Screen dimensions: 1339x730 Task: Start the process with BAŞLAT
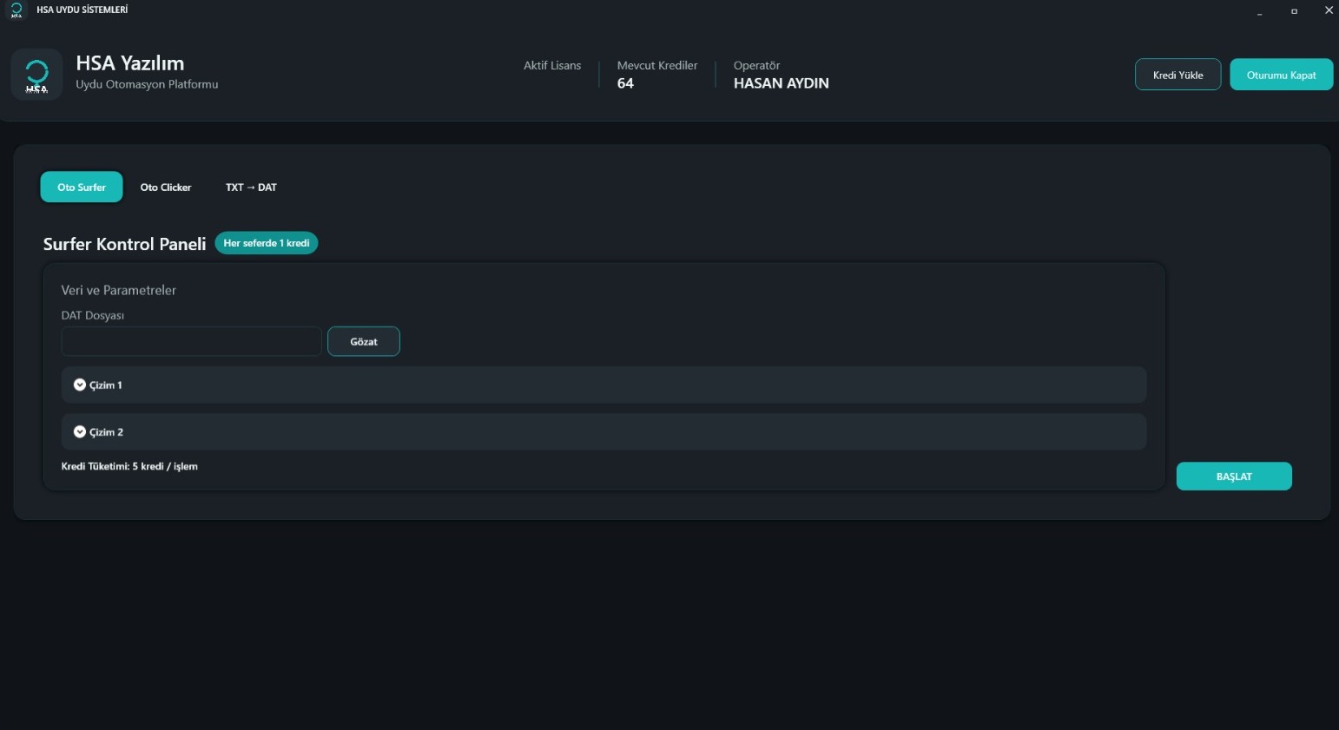(1233, 477)
